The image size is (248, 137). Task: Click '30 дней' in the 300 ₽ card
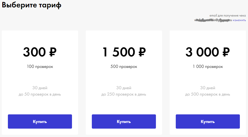pyautogui.click(x=40, y=88)
